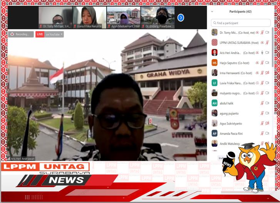Toggle mulyanto nugro..'s muted microphone
280x203 pixels.
(262, 93)
